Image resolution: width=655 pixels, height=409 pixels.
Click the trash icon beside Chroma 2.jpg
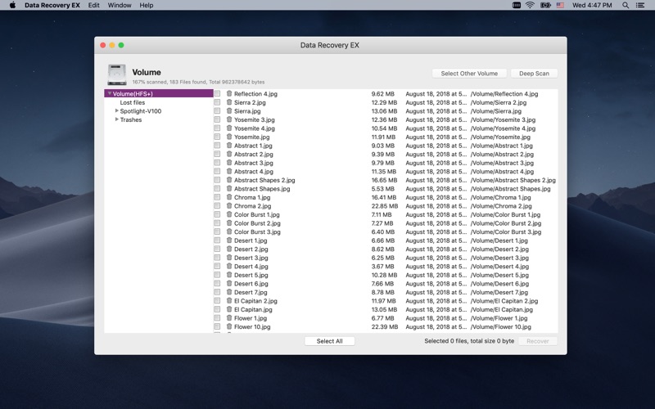229,206
